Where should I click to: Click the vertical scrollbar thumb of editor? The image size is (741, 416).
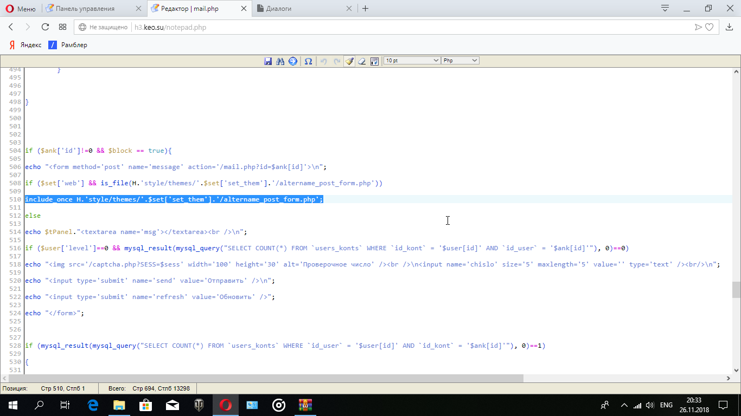[736, 290]
